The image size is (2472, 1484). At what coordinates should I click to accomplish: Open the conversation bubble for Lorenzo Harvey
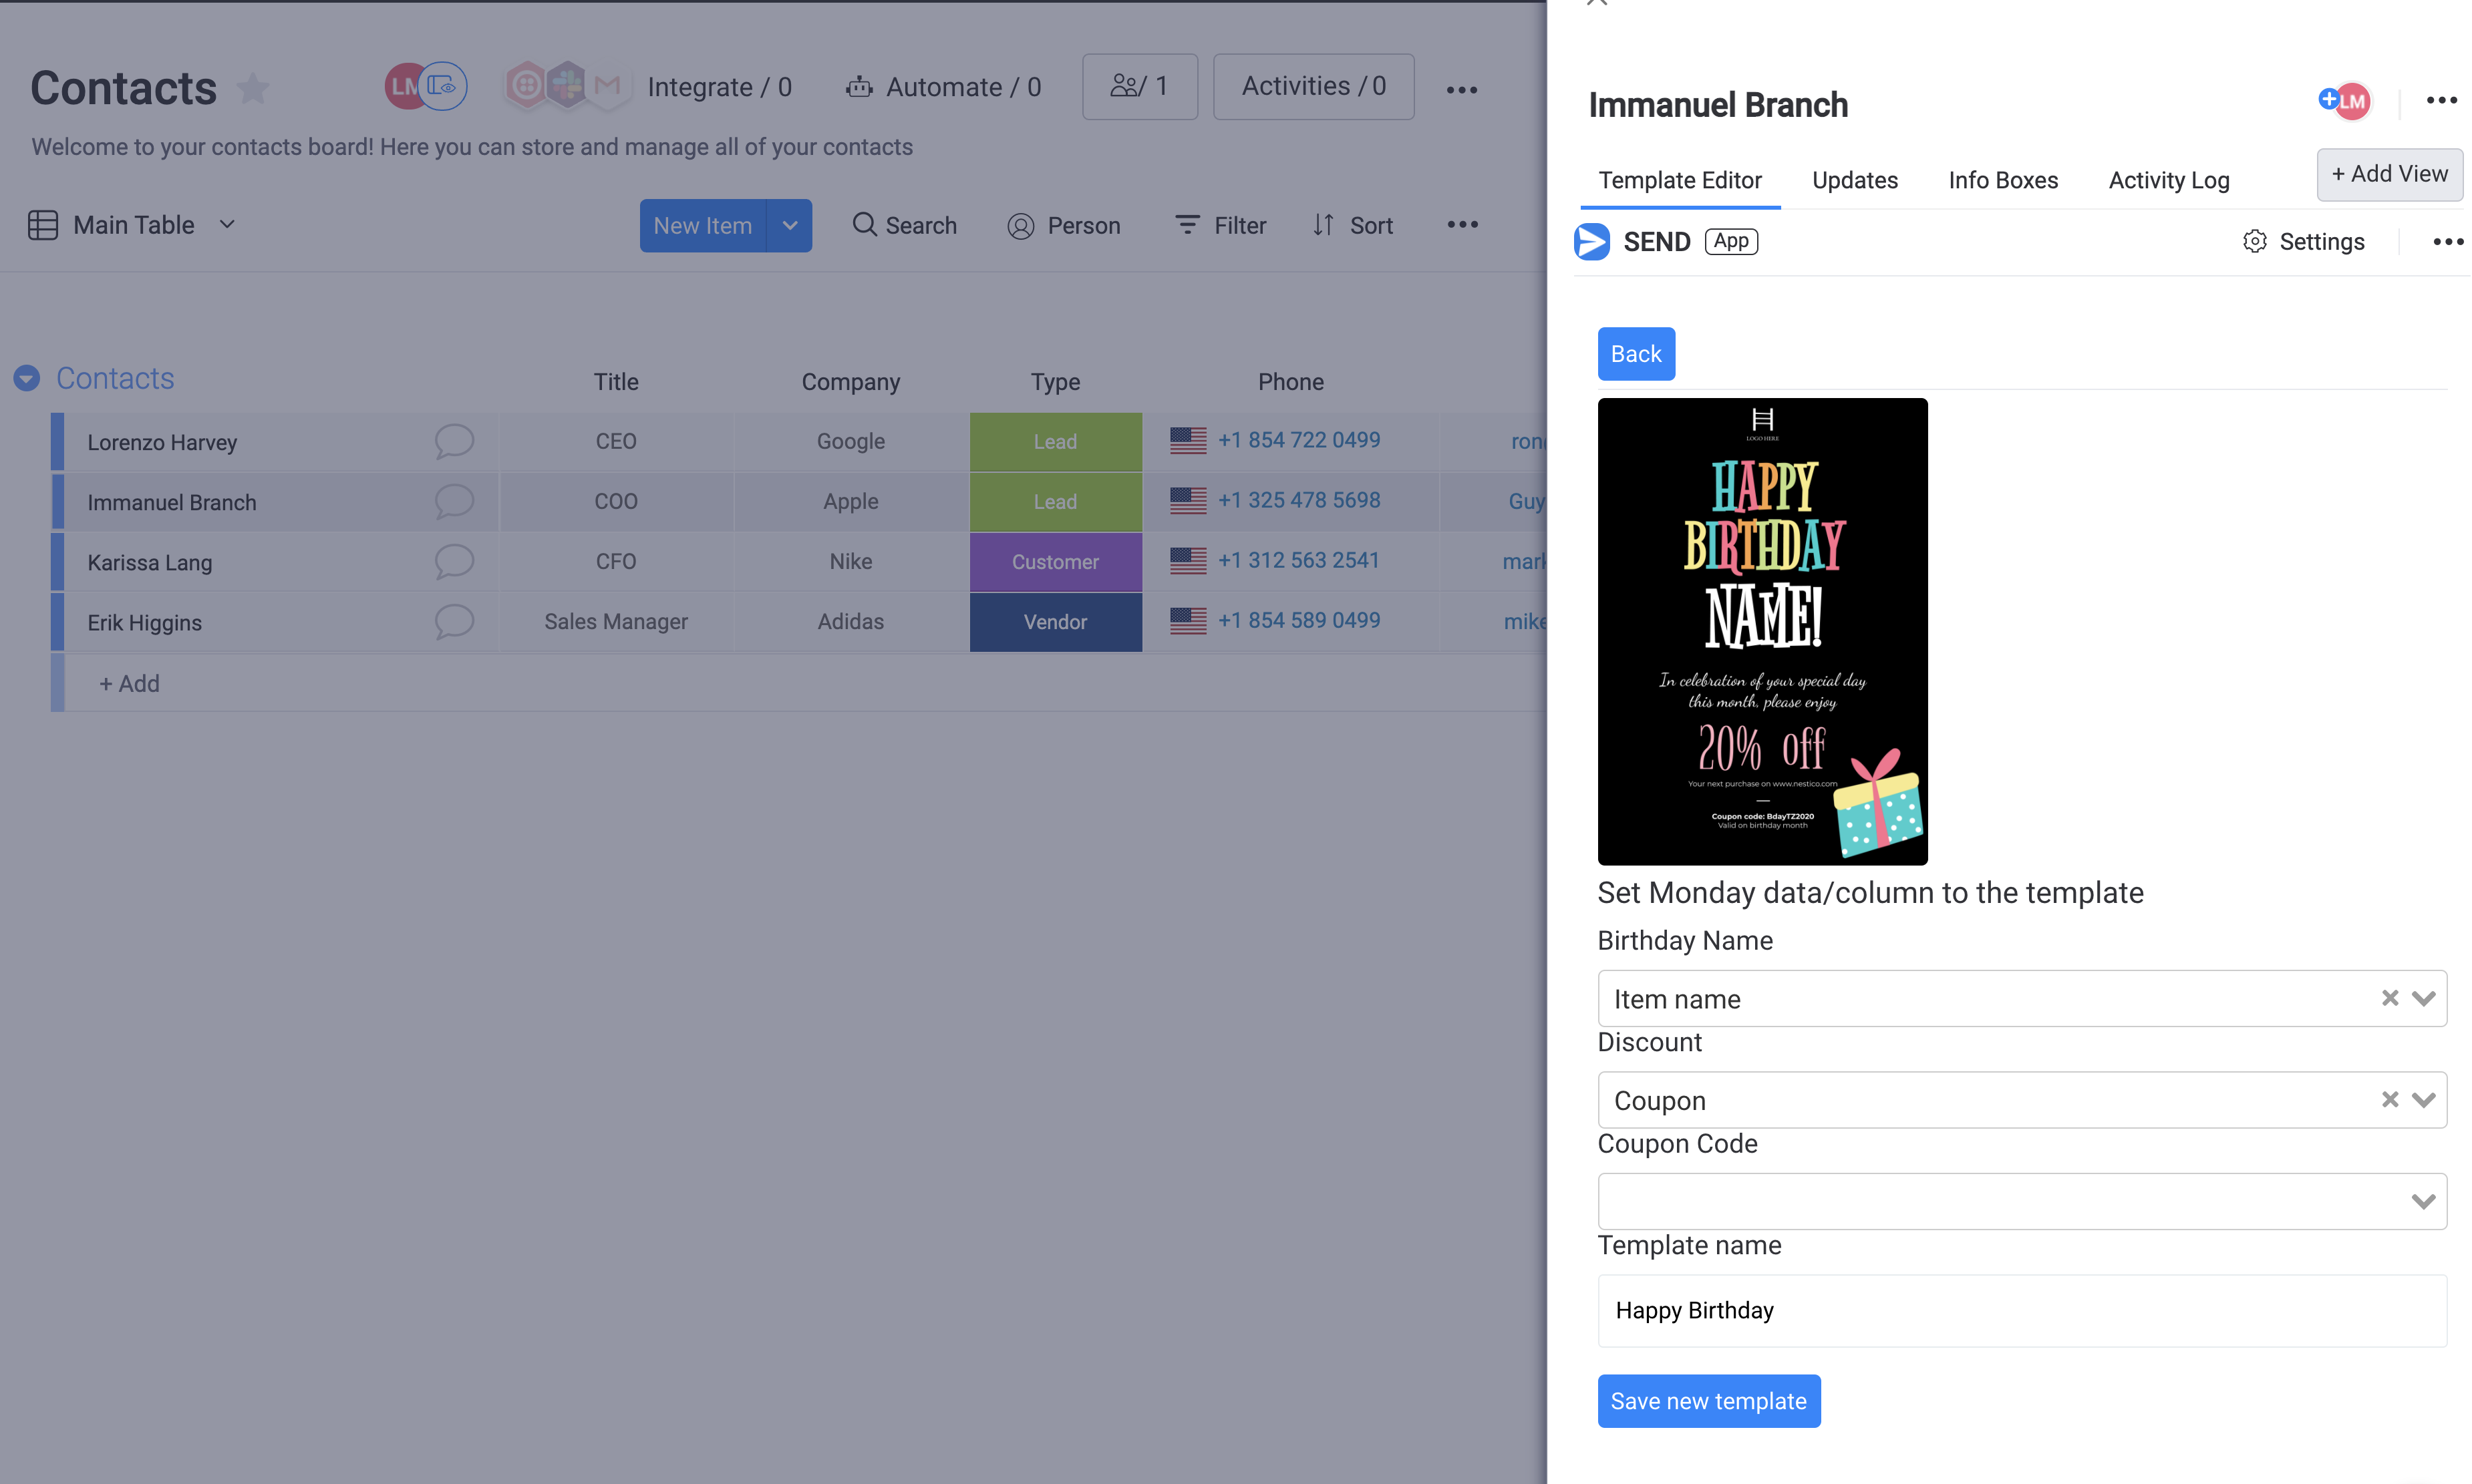tap(453, 441)
